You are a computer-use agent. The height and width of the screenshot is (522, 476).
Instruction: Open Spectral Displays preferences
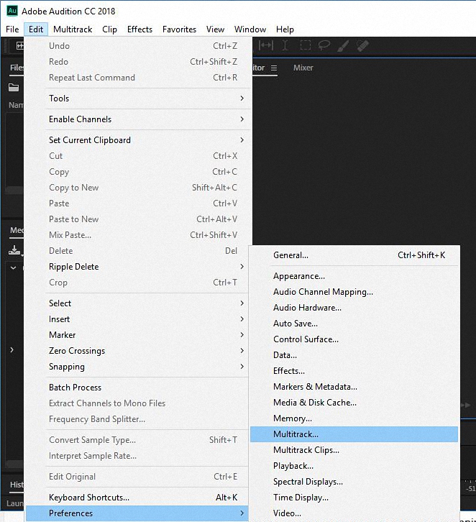354,482
